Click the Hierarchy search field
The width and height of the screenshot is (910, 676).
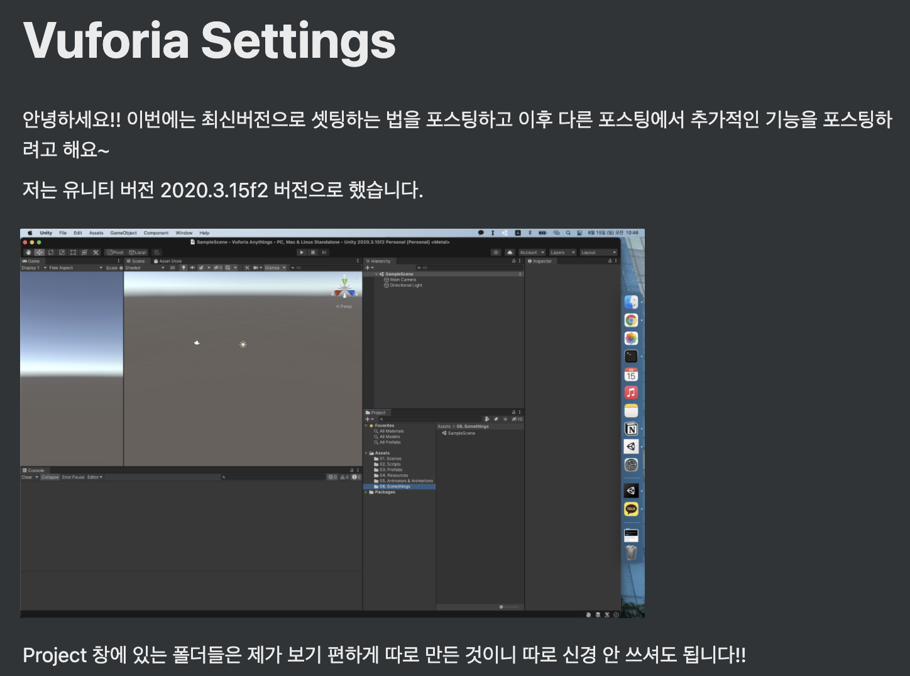(x=470, y=268)
